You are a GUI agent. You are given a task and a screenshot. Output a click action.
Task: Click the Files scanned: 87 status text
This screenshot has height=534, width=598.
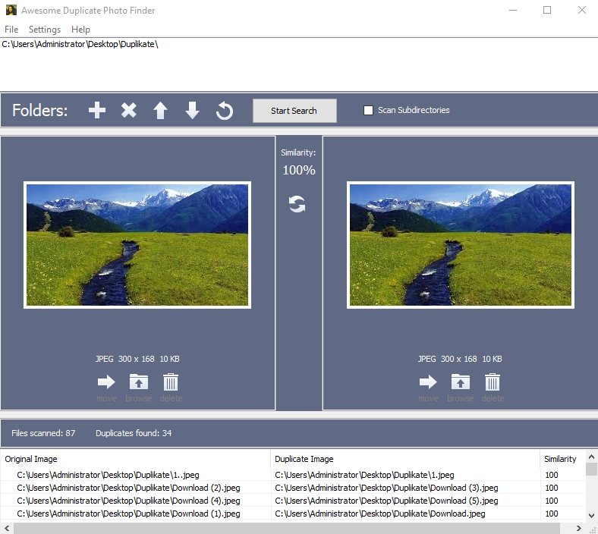pyautogui.click(x=43, y=433)
